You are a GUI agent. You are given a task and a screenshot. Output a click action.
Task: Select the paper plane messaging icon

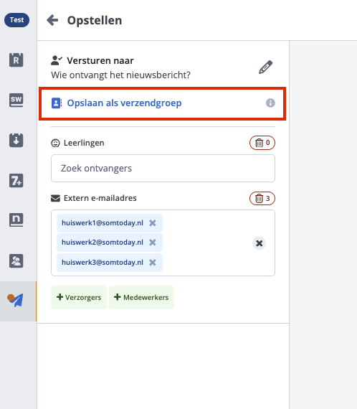[x=16, y=301]
